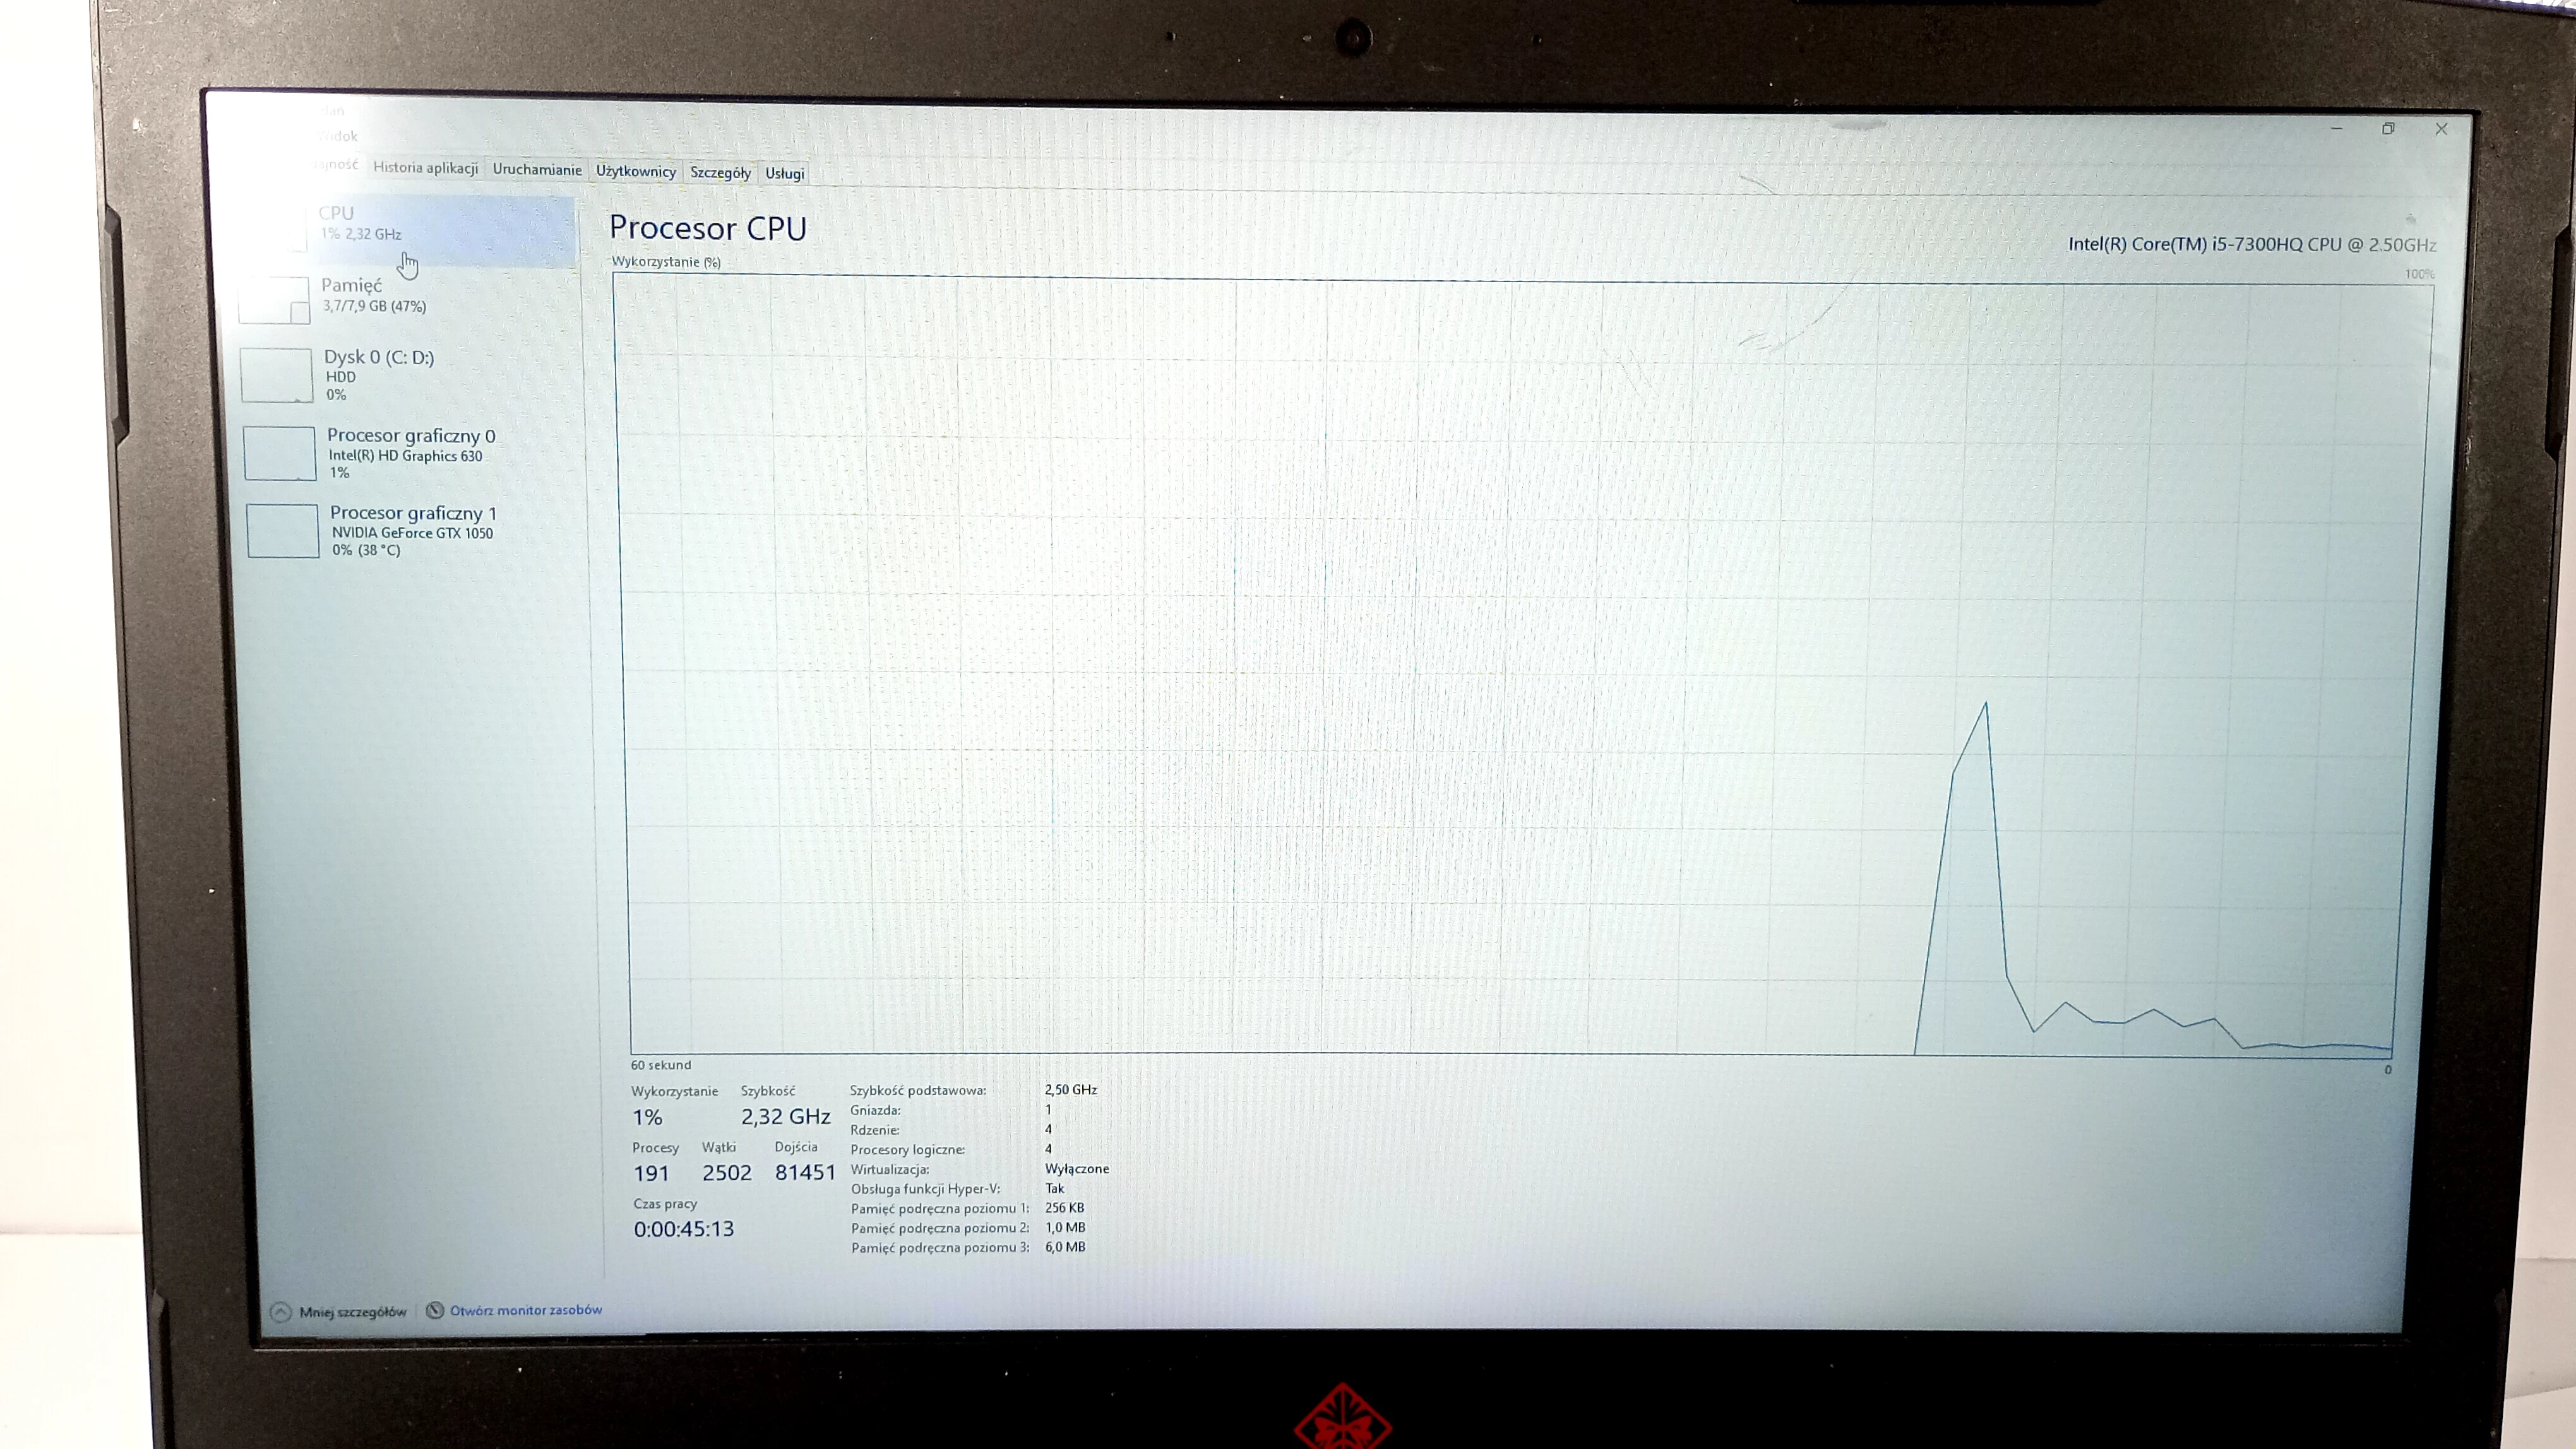The width and height of the screenshot is (2576, 1449).
Task: Switch to the Historia aplikacji tab
Action: 425,168
